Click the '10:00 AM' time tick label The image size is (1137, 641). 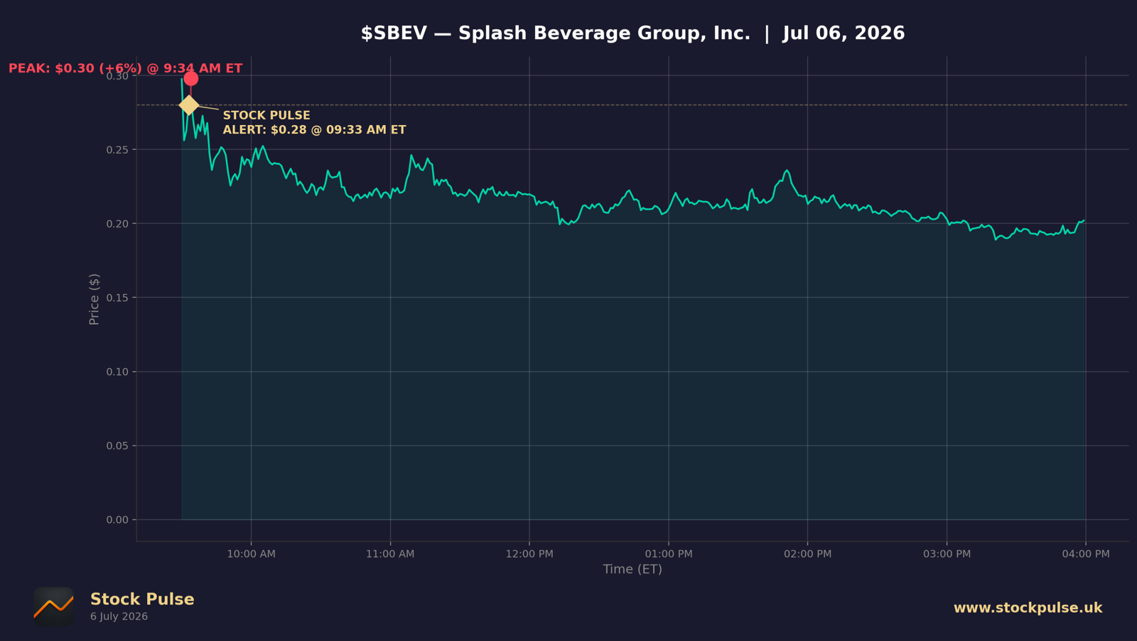pyautogui.click(x=252, y=554)
